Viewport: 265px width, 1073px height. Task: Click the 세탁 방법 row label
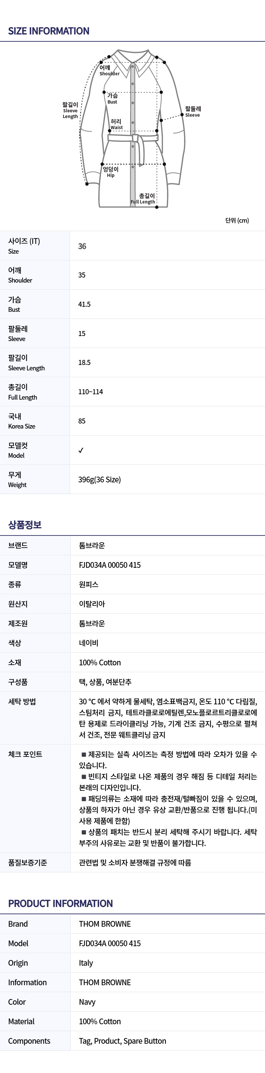22,701
